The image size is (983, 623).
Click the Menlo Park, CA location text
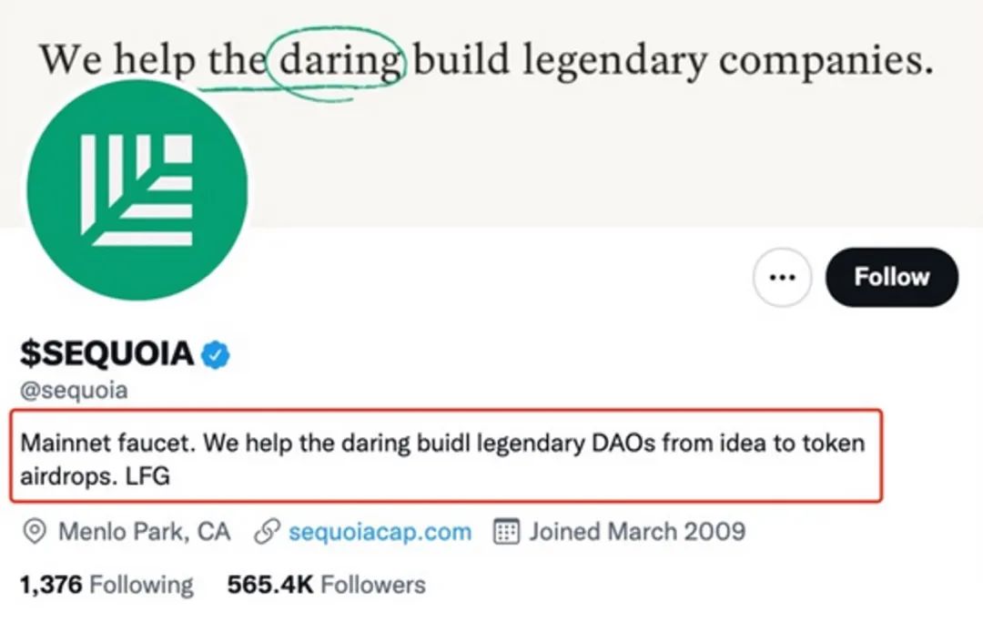coord(144,532)
